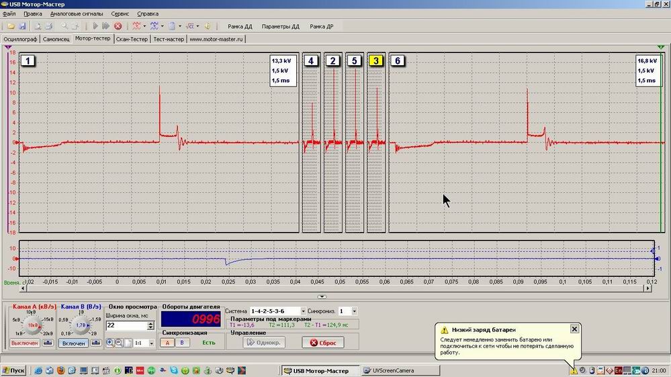Viewport: 671px width, 377px height.
Task: Click settings icon beside Выключен button
Action: [x=48, y=343]
